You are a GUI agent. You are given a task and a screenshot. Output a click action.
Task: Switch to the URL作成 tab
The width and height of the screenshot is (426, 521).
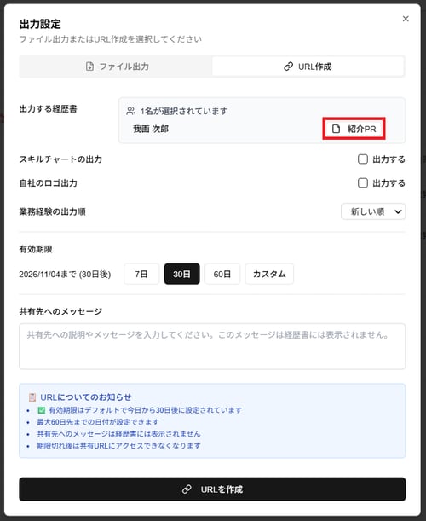click(x=308, y=67)
